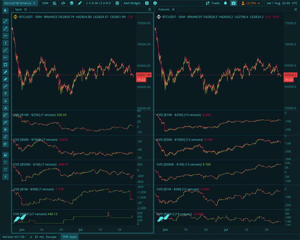Select the gear-shaped drawing tool
300x240 pixels.
pyautogui.click(x=5, y=129)
